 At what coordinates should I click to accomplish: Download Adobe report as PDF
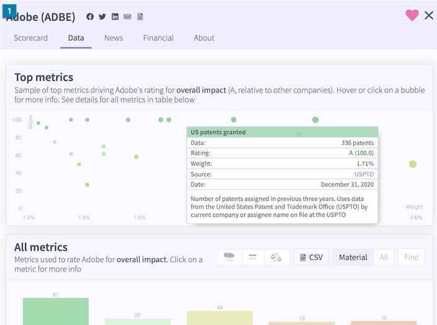[140, 17]
